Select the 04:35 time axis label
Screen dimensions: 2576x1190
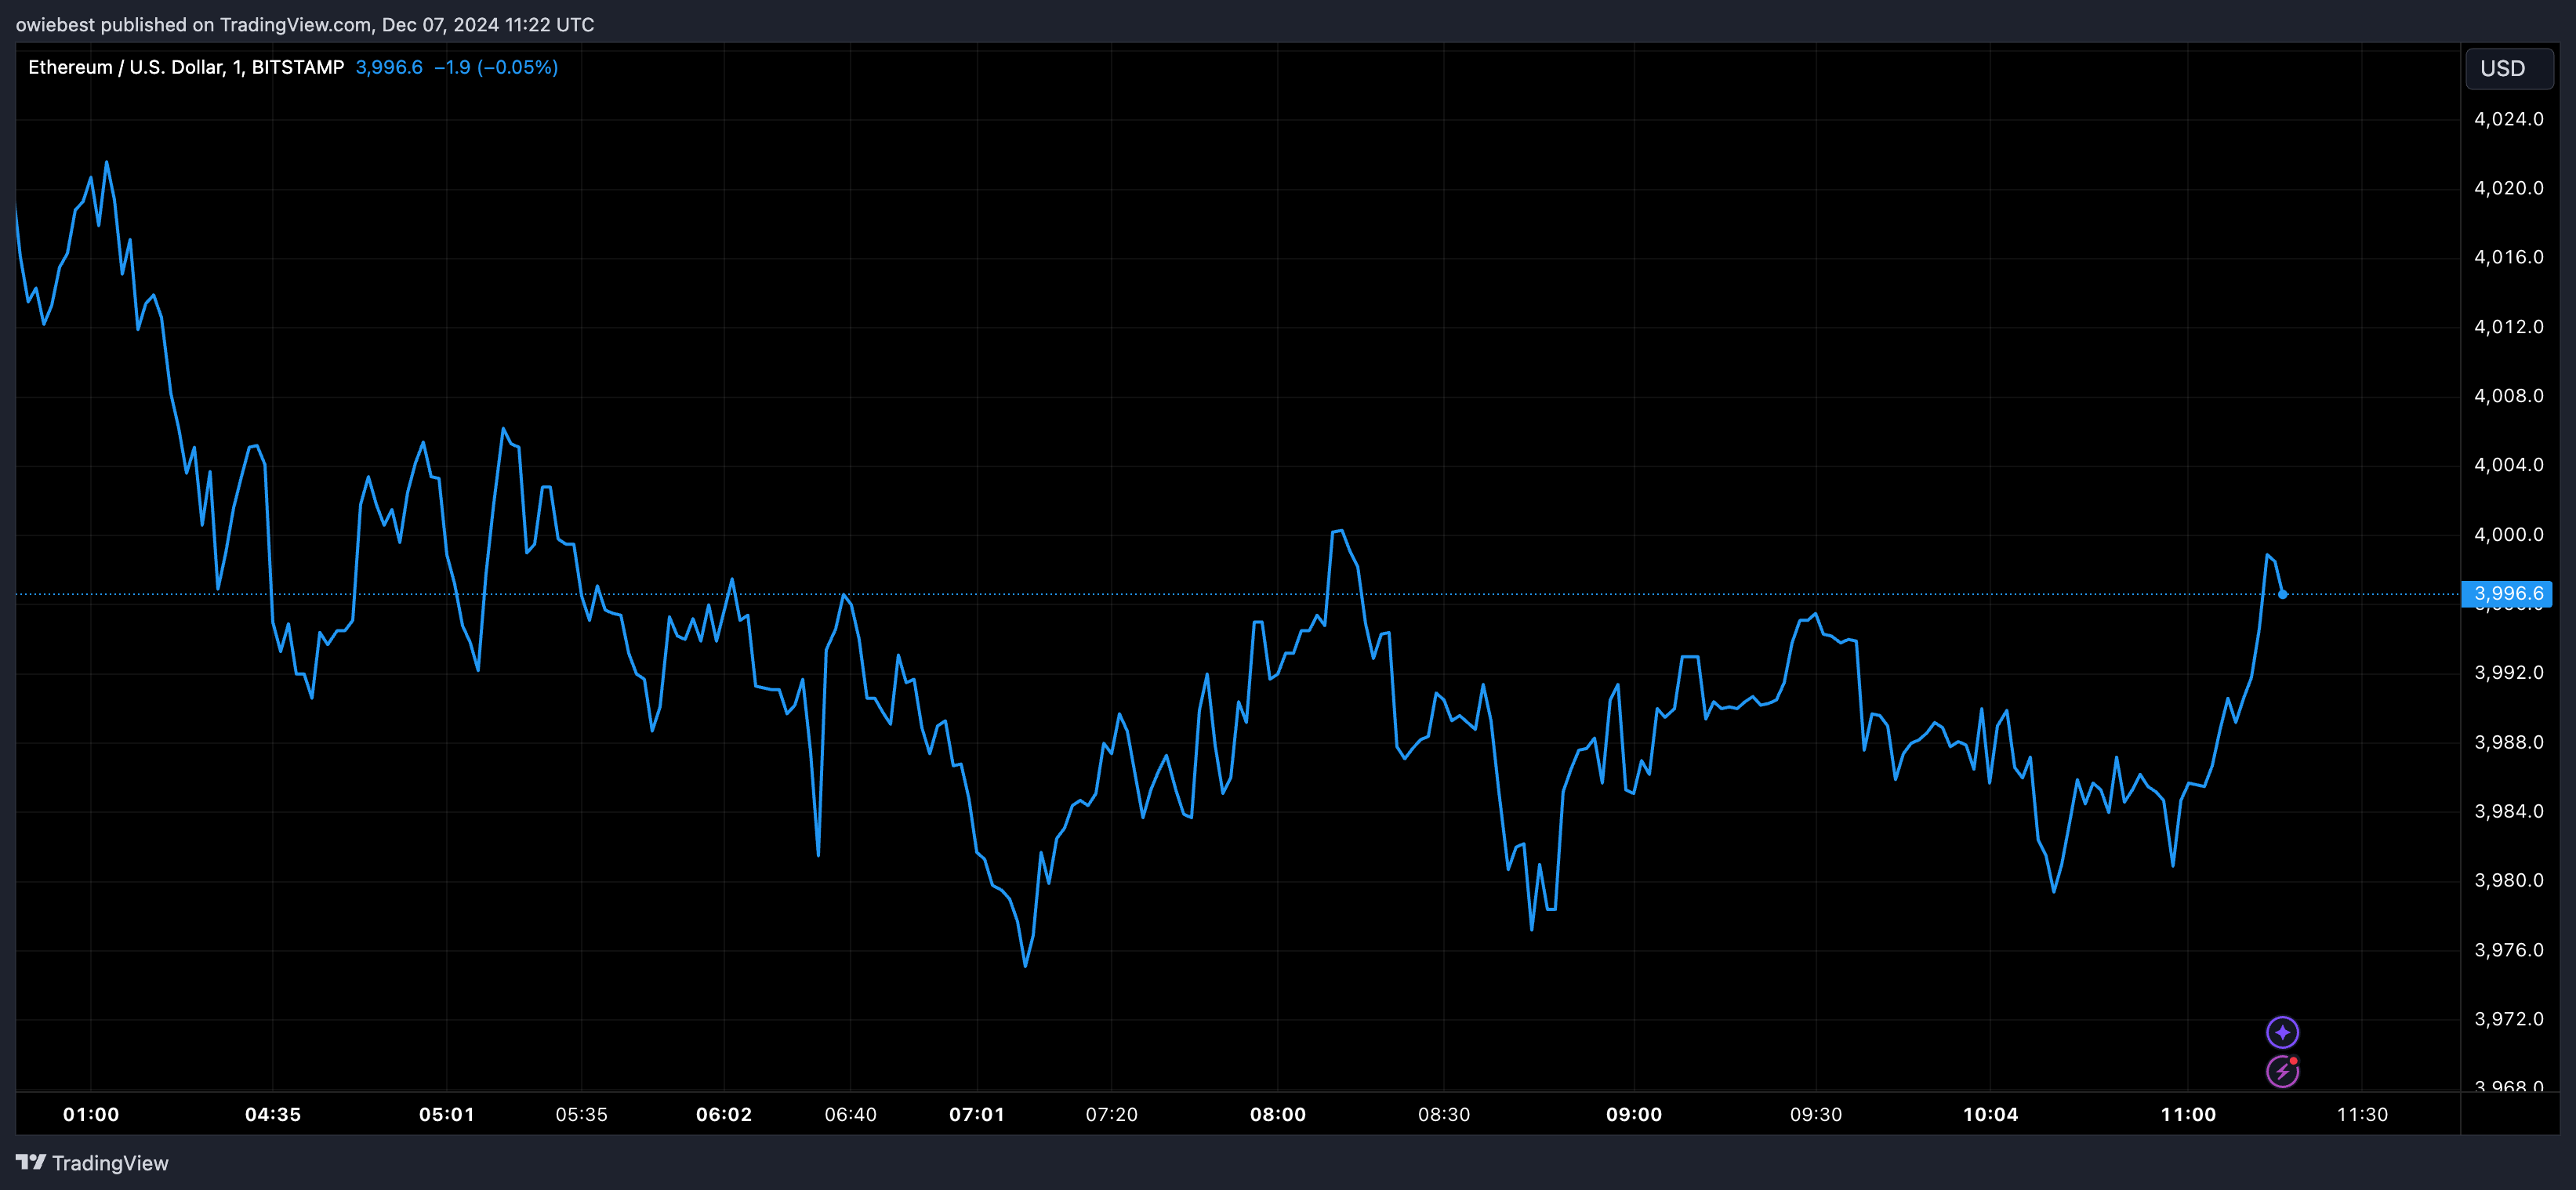pyautogui.click(x=273, y=1114)
